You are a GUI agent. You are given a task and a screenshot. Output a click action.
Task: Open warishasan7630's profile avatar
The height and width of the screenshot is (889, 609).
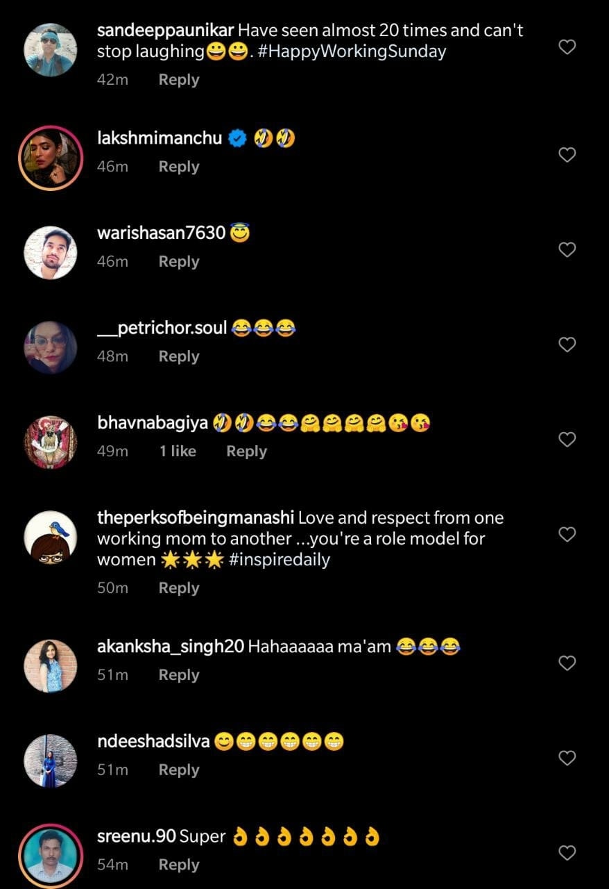click(x=51, y=253)
